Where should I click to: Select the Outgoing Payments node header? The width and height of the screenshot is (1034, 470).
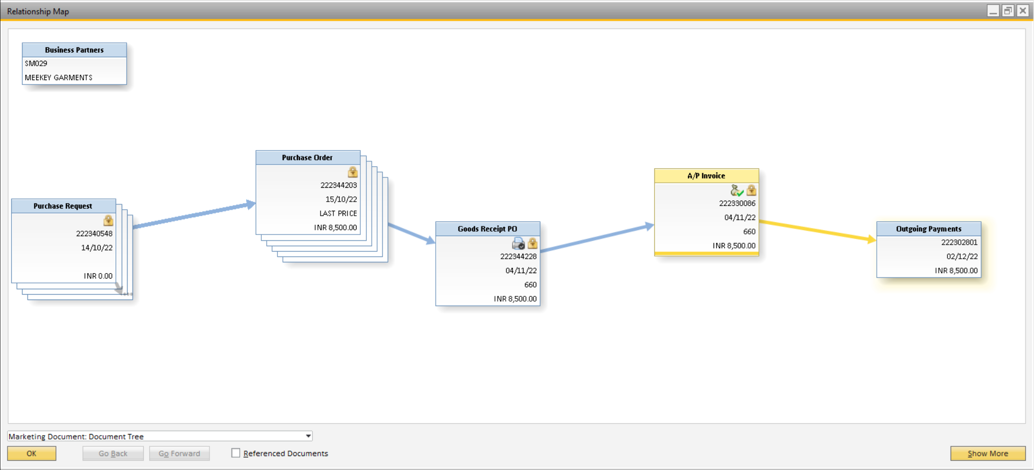[x=928, y=229]
